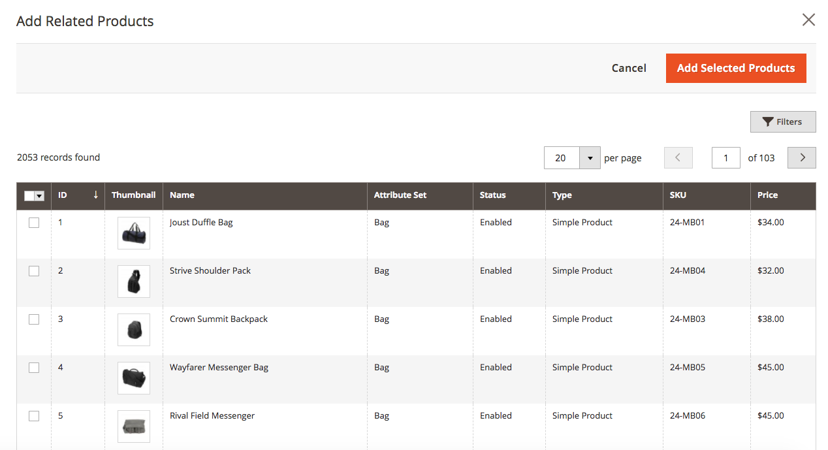Expand the 20 records-per-page selector
The height and width of the screenshot is (450, 828).
click(x=572, y=157)
